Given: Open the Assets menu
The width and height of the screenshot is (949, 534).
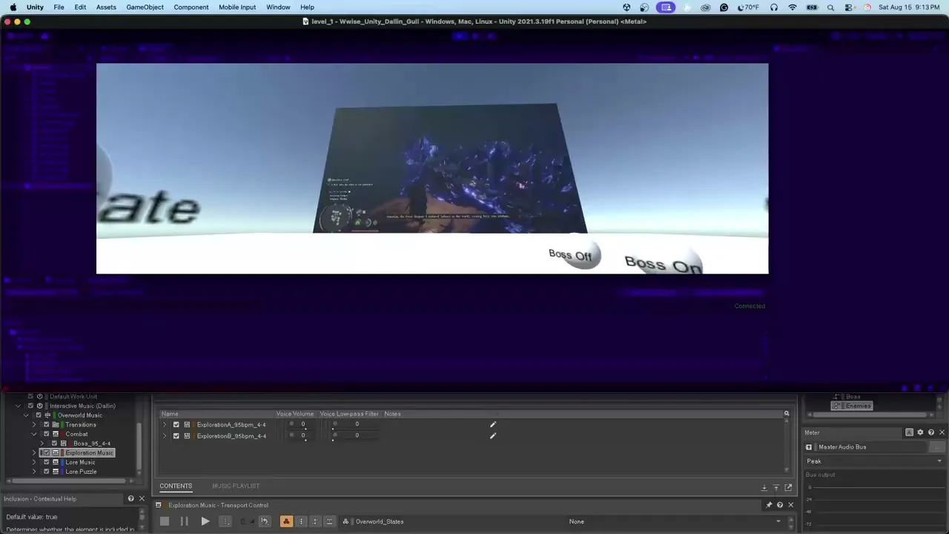Looking at the screenshot, I should pos(106,7).
